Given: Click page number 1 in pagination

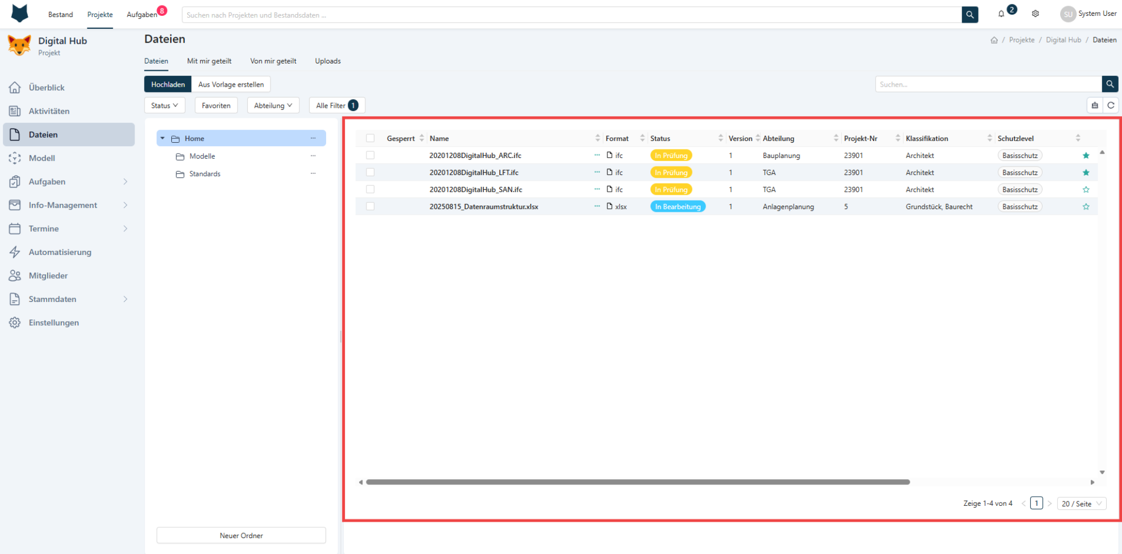Looking at the screenshot, I should tap(1036, 503).
